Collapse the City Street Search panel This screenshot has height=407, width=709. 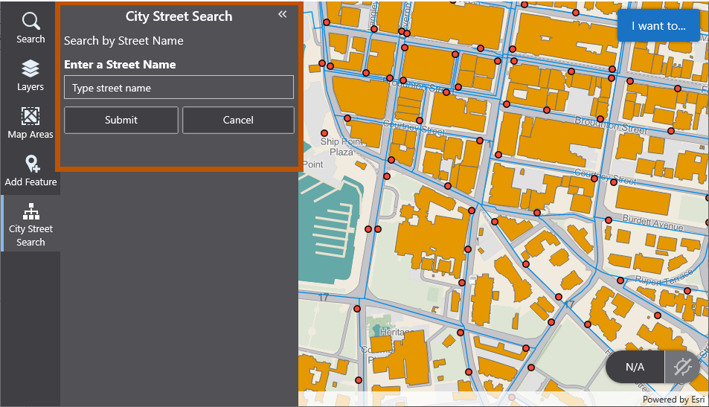(x=282, y=14)
